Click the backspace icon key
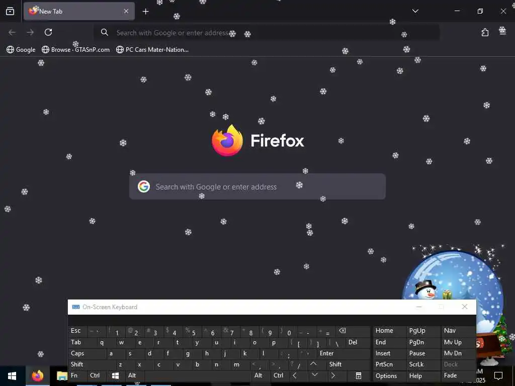Image resolution: width=515 pixels, height=386 pixels. (353, 331)
